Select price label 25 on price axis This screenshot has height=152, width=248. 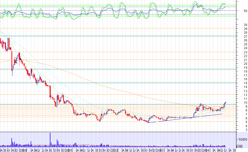click(x=246, y=44)
